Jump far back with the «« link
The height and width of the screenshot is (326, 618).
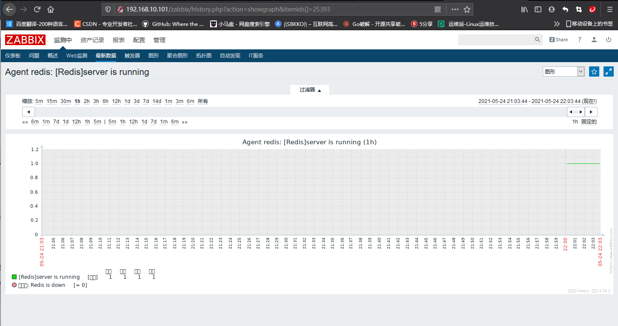tap(25, 122)
